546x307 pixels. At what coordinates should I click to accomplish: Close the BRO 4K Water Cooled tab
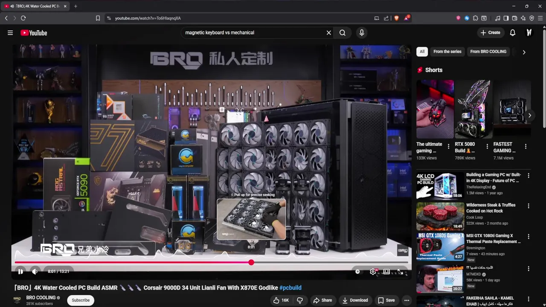coord(65,6)
